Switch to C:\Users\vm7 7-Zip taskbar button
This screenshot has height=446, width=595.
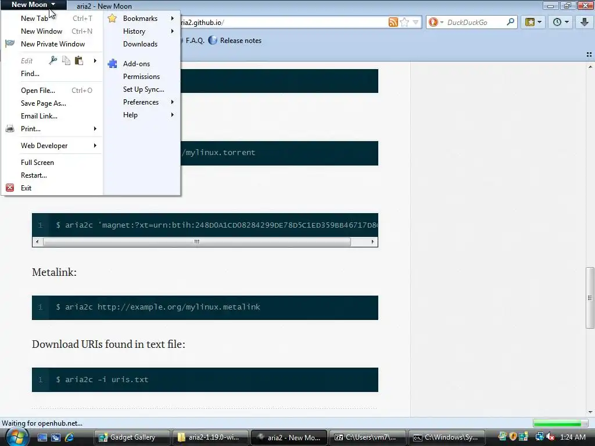pyautogui.click(x=367, y=437)
